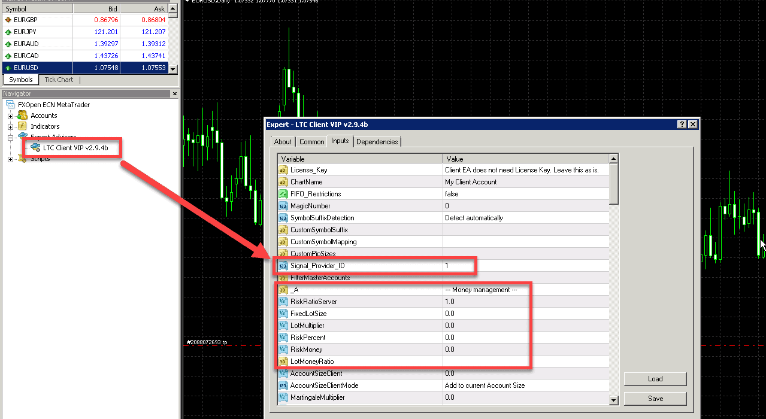Image resolution: width=766 pixels, height=419 pixels.
Task: Select the LTC Client VIP v2.9.4b item
Action: [75, 148]
